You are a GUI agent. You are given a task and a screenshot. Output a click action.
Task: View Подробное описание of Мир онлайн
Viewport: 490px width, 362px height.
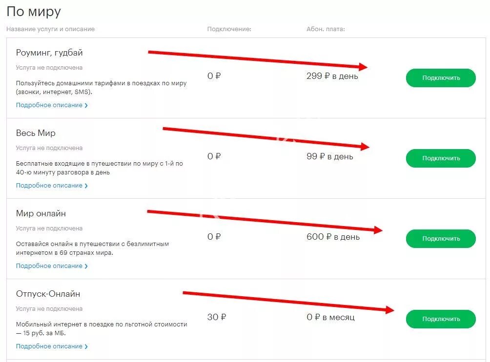49,266
